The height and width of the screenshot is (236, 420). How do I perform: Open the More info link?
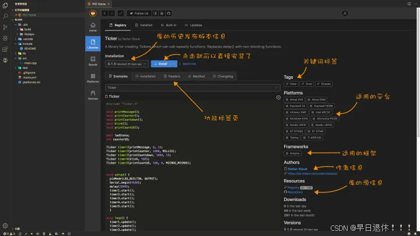[190, 64]
